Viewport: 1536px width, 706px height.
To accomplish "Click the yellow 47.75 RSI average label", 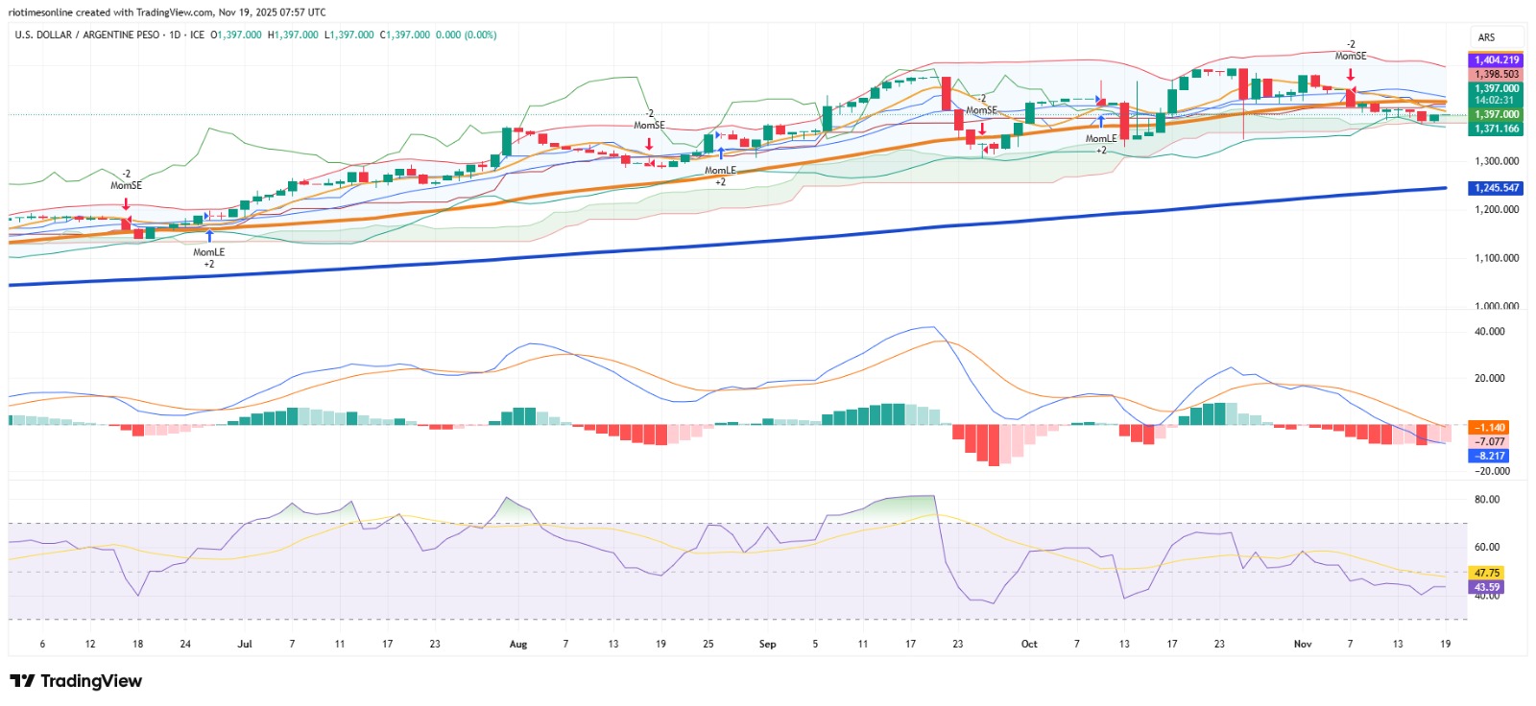I will [x=1486, y=573].
